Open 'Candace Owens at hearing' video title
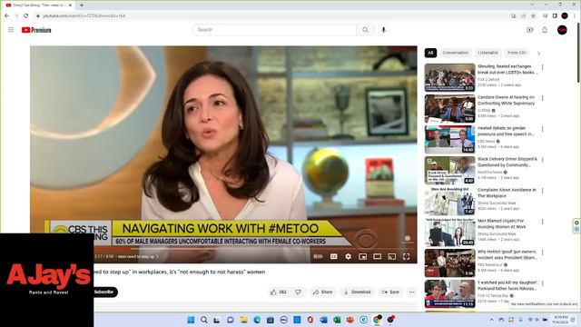581x327 pixels. pyautogui.click(x=506, y=100)
